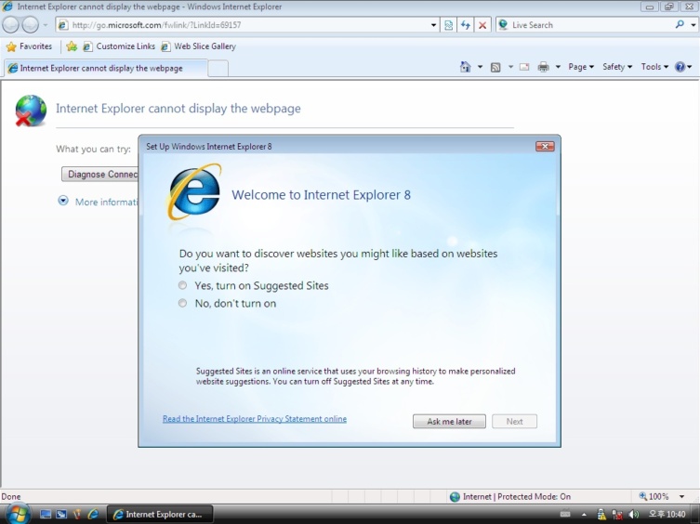Screen dimensions: 700x524
Task: Show hidden tray icons arrow
Action: [x=584, y=515]
